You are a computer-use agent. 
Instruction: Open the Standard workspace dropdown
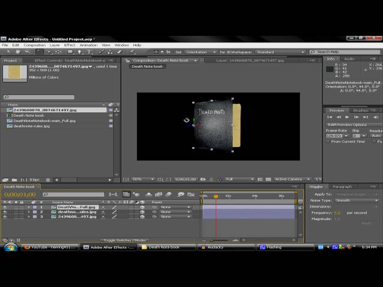tap(280, 52)
